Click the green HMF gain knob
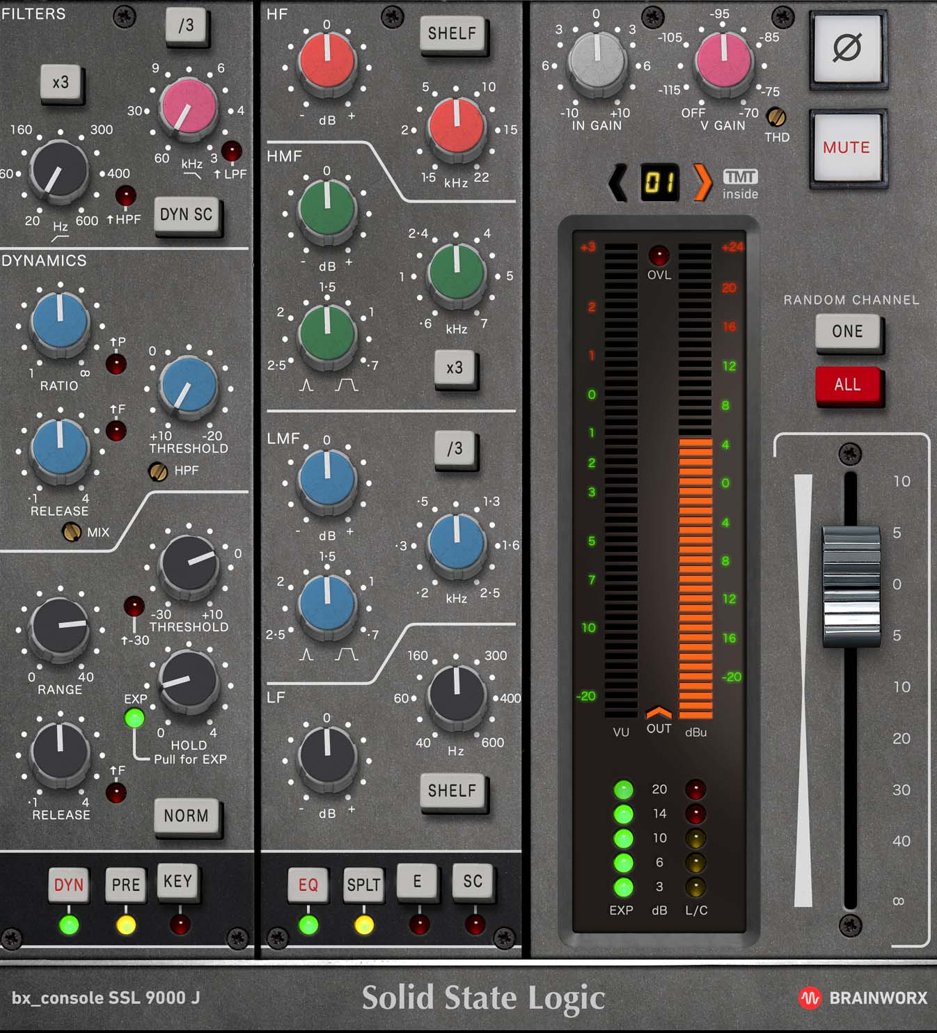937x1033 pixels. pyautogui.click(x=327, y=209)
